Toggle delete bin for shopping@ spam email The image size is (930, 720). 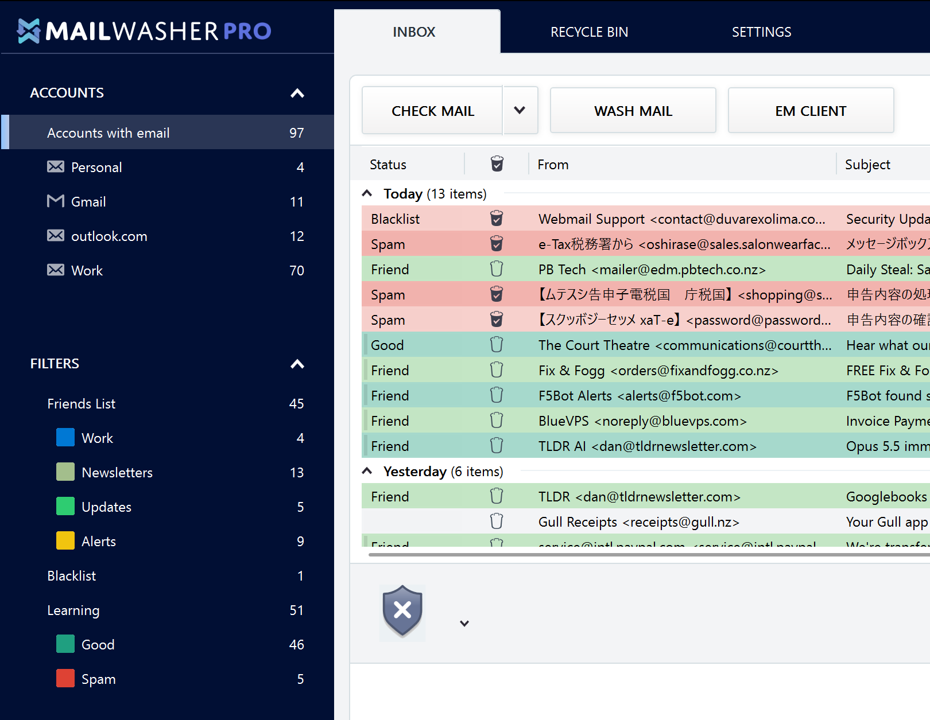pyautogui.click(x=497, y=294)
